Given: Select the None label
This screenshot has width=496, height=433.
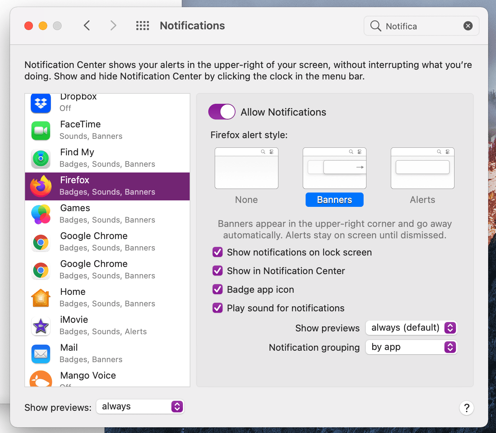Looking at the screenshot, I should pos(247,200).
